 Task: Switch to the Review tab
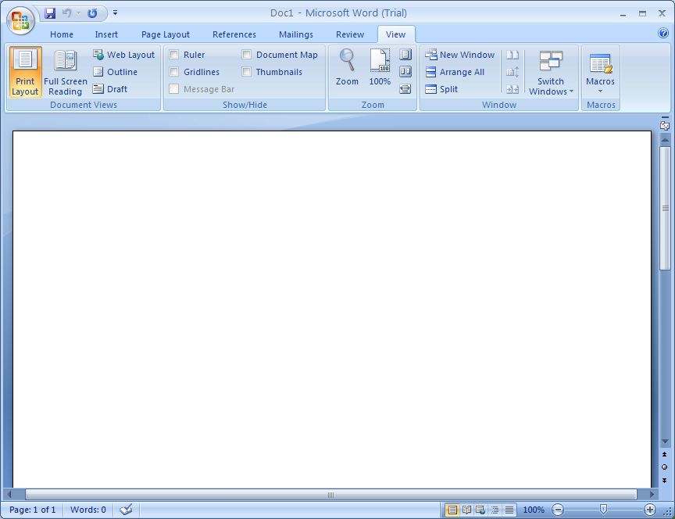pyautogui.click(x=350, y=34)
